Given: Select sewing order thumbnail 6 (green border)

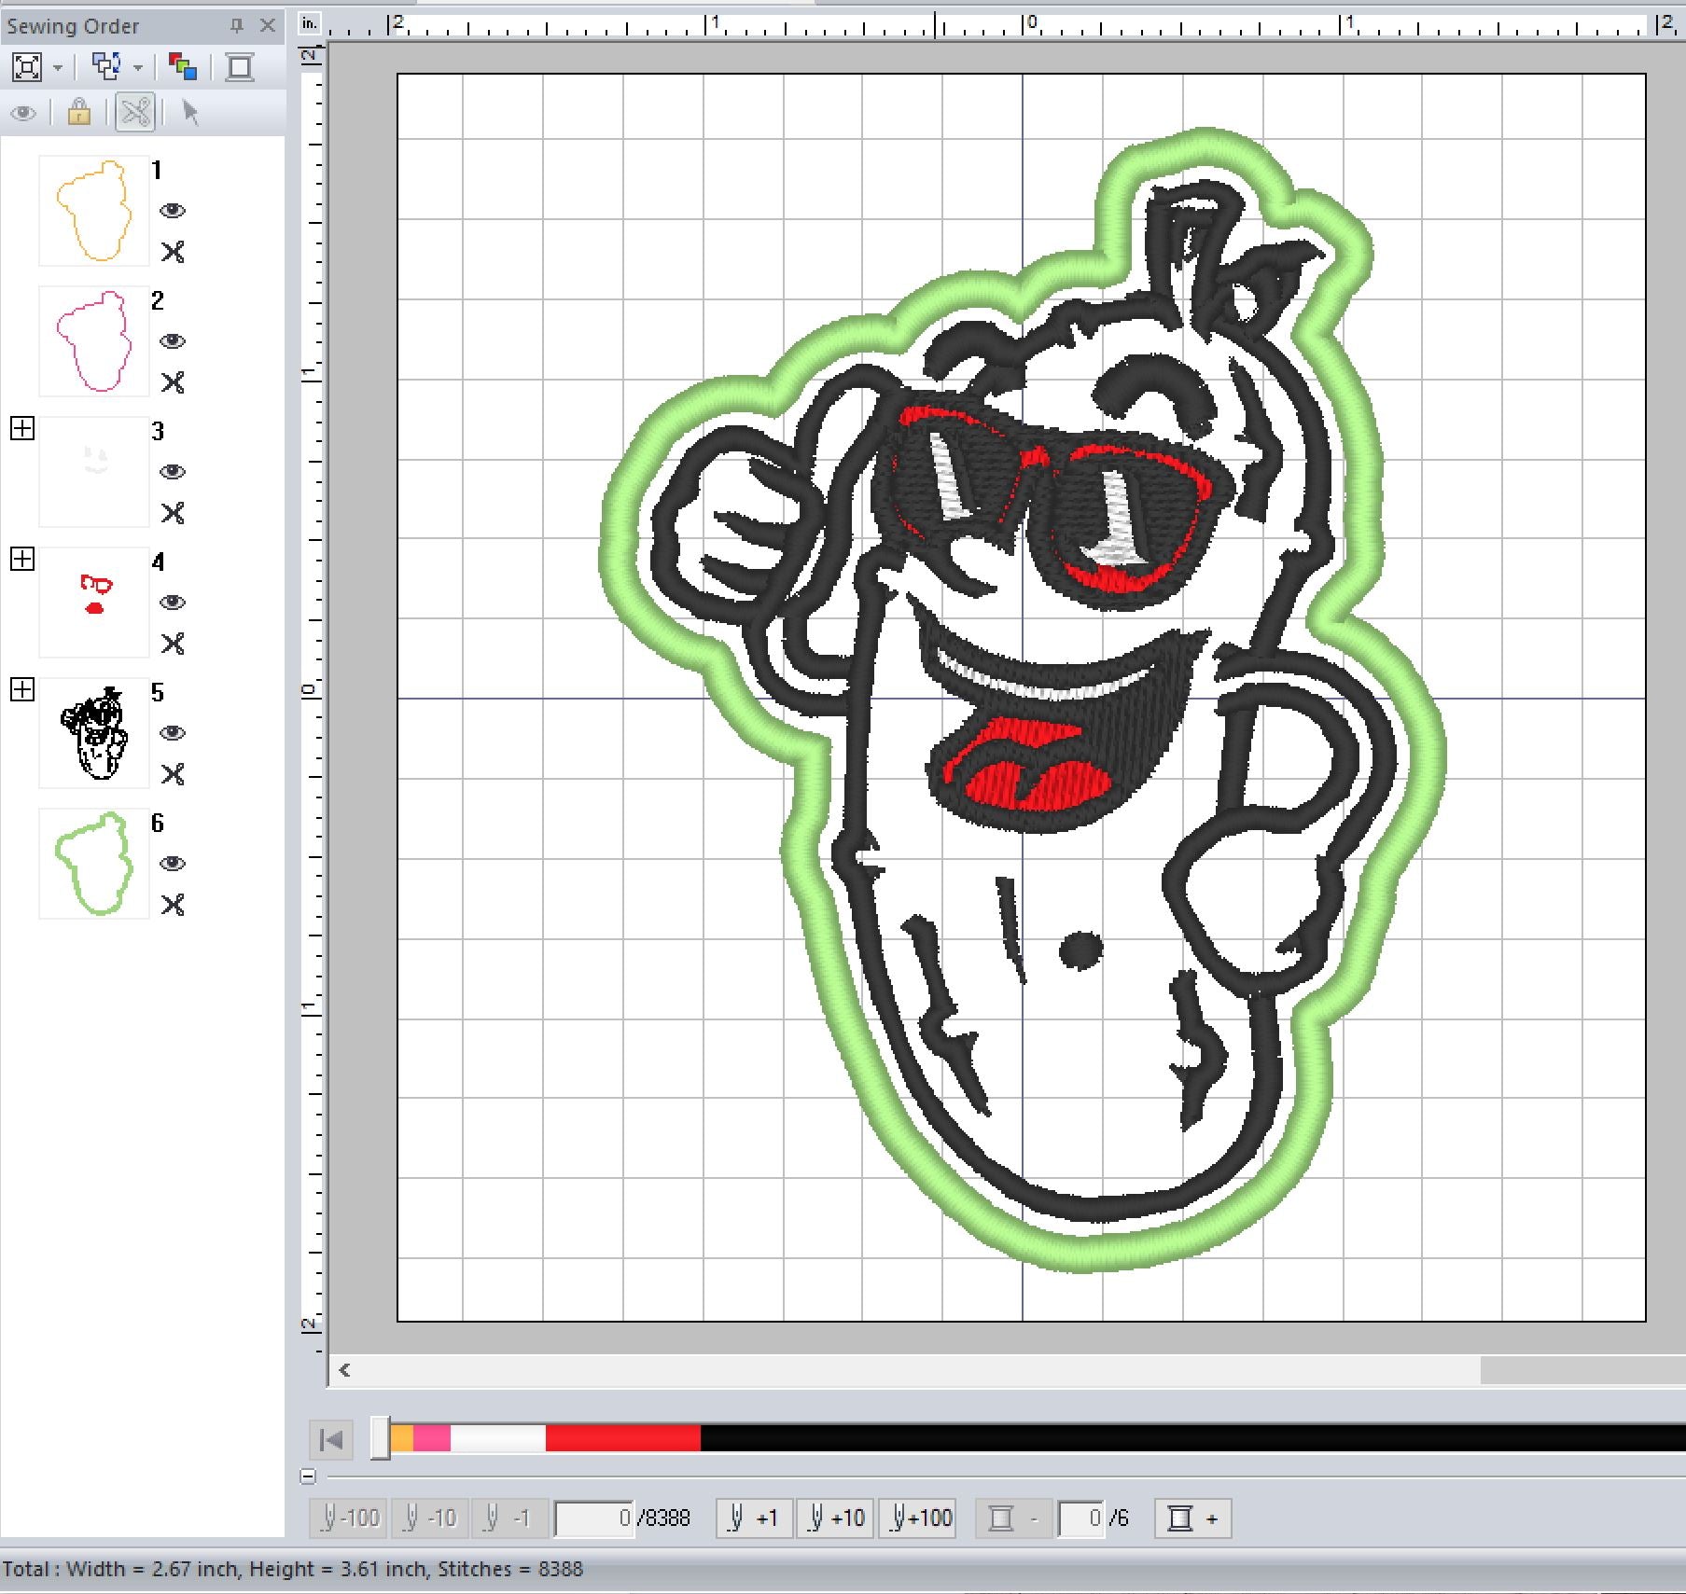Looking at the screenshot, I should click(94, 864).
